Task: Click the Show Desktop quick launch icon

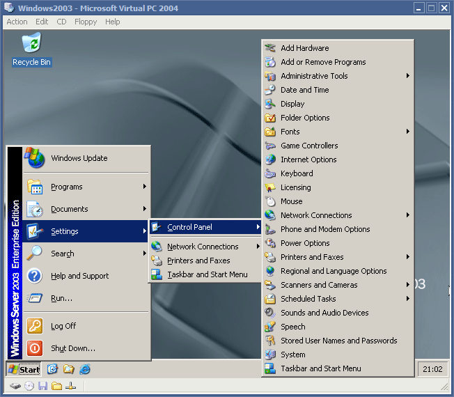Action: click(52, 369)
